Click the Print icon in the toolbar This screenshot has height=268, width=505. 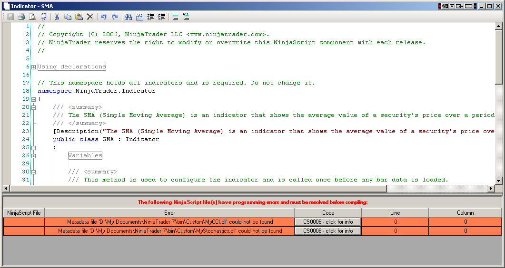[21, 17]
